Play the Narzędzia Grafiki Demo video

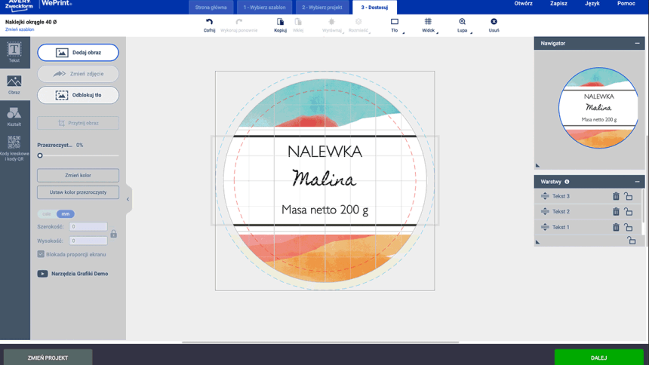(42, 274)
